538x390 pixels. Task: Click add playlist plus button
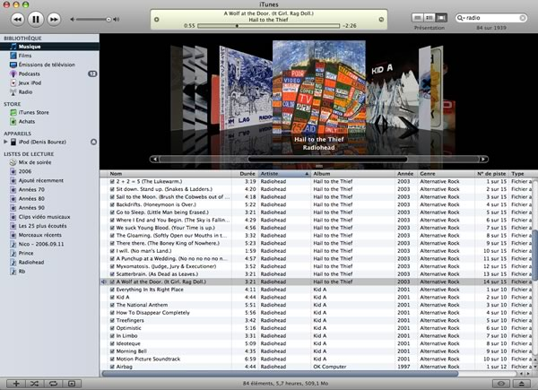(16, 384)
